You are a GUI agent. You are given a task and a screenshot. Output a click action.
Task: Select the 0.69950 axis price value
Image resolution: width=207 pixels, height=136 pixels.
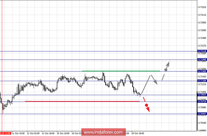202,130
